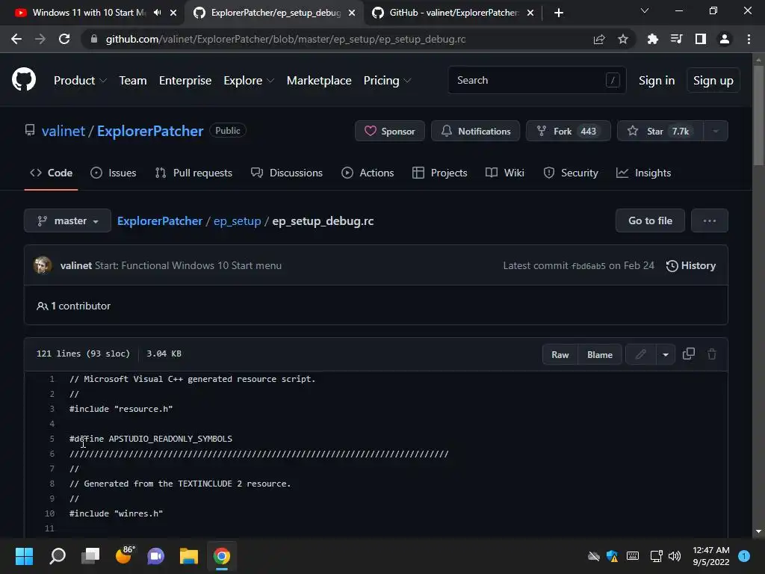Open File Explorer from taskbar
This screenshot has width=765, height=574.
pos(189,556)
